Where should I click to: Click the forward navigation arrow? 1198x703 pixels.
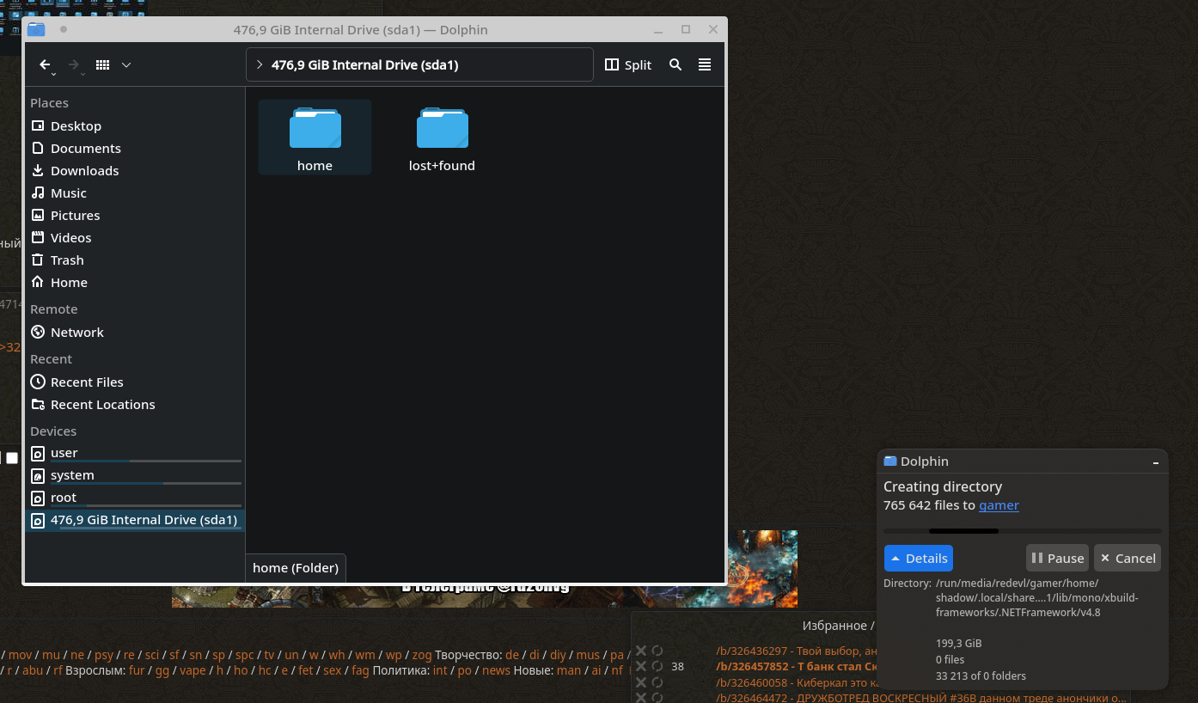click(74, 65)
